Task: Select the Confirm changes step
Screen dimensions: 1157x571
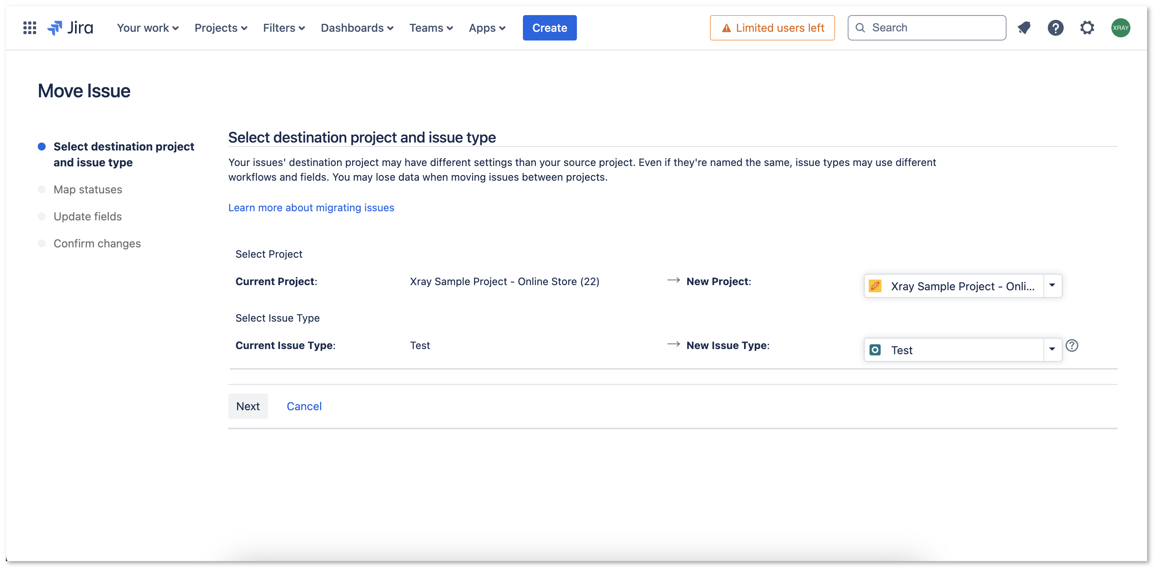Action: click(97, 243)
